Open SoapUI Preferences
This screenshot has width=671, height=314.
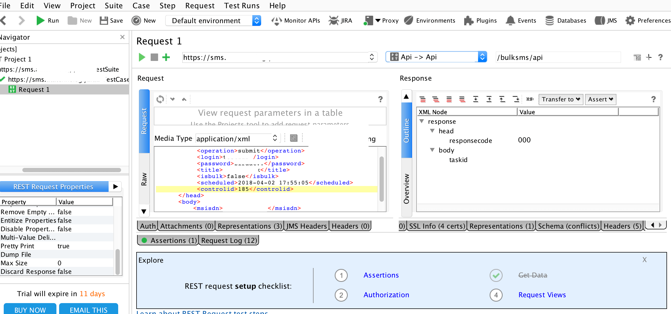[x=648, y=20]
